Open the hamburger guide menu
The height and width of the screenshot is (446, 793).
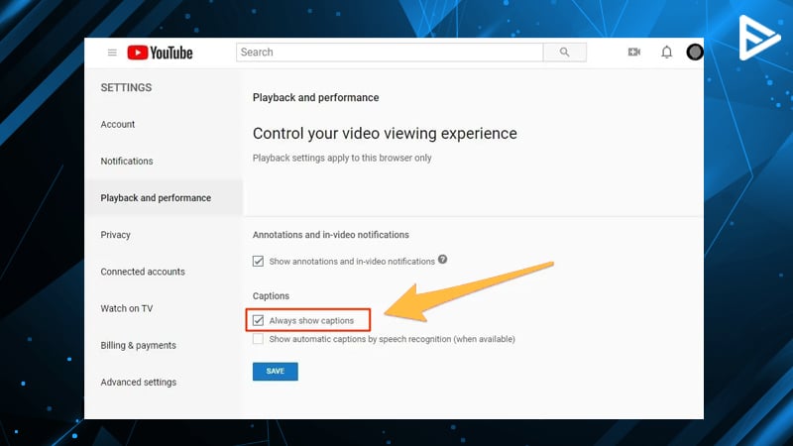(112, 53)
